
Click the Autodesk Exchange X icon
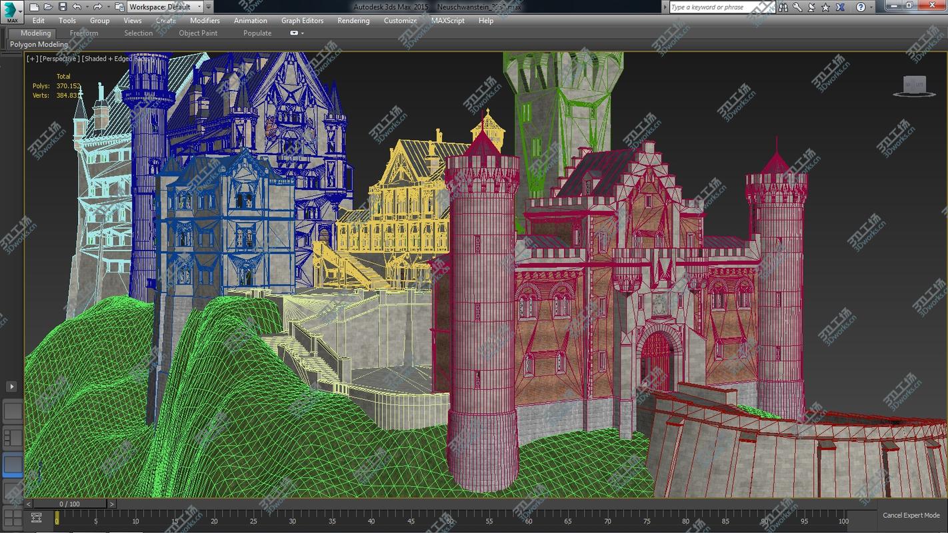(841, 7)
